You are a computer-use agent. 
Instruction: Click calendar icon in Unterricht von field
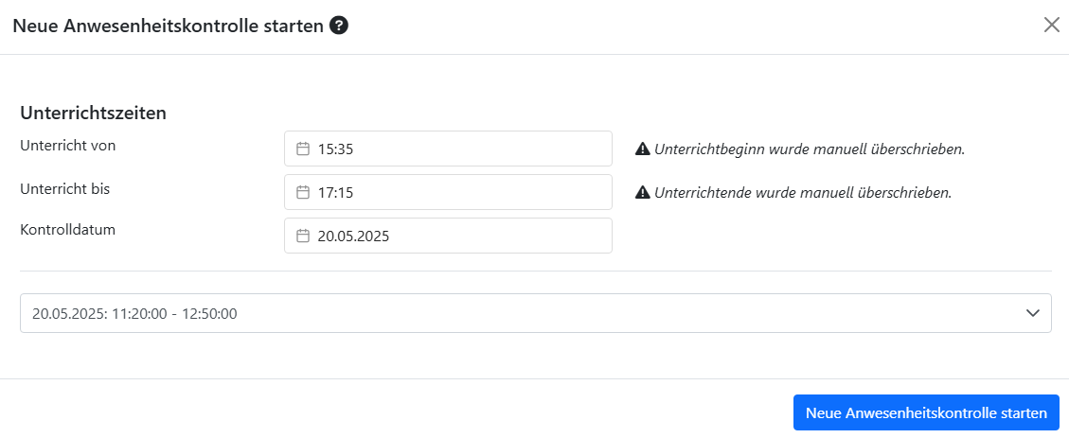[x=303, y=149]
